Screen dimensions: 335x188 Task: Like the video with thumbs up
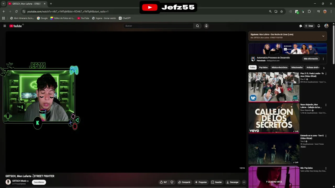(163, 182)
